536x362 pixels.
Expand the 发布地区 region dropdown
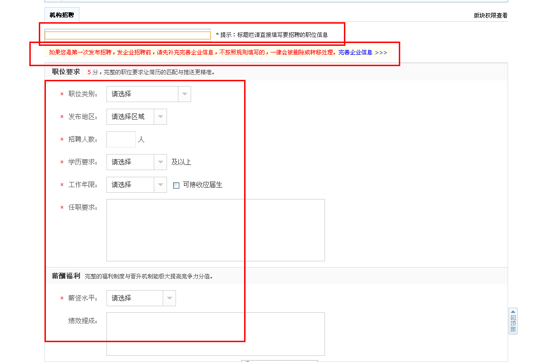(137, 117)
